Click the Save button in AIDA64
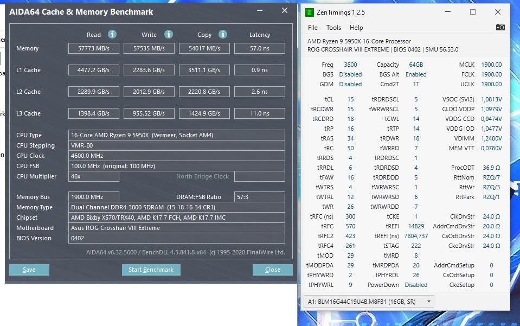 (29, 270)
